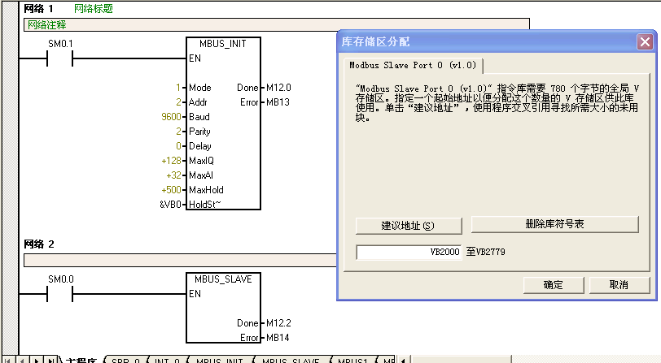This screenshot has height=363, width=661.
Task: Click the MaxAI value +32
Action: [x=173, y=175]
